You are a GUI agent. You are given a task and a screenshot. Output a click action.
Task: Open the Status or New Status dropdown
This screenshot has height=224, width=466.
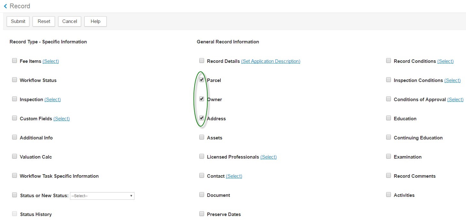pos(102,196)
